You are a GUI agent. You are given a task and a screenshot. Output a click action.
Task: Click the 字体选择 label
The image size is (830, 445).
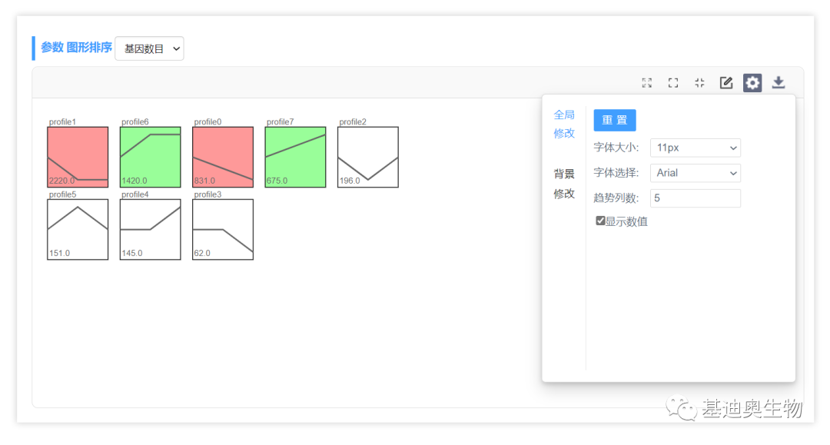click(x=616, y=173)
